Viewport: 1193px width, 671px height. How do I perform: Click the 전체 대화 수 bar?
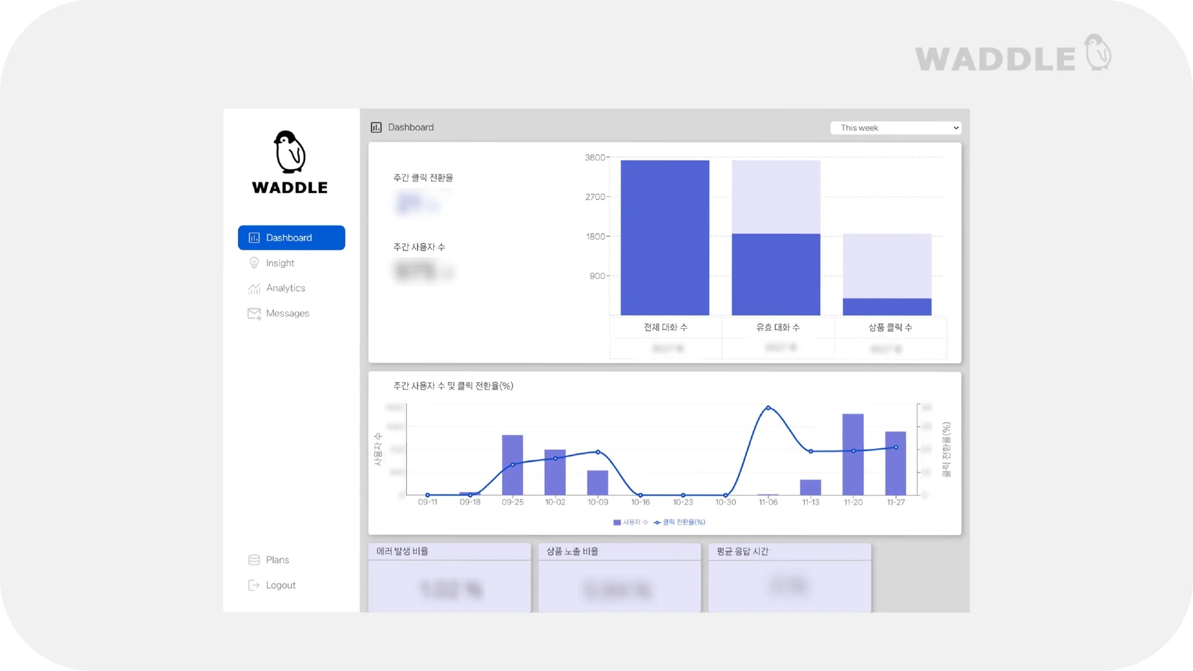665,237
